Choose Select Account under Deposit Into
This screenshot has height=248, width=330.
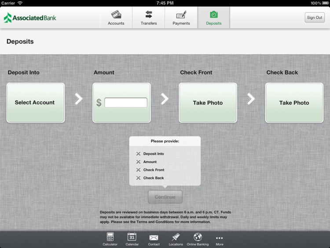(x=36, y=103)
